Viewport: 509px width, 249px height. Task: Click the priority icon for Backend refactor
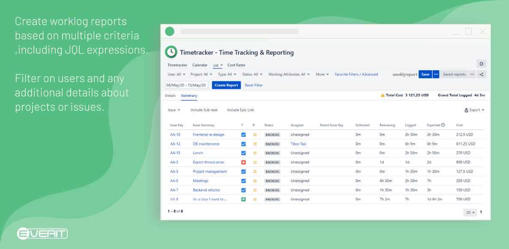[255, 190]
